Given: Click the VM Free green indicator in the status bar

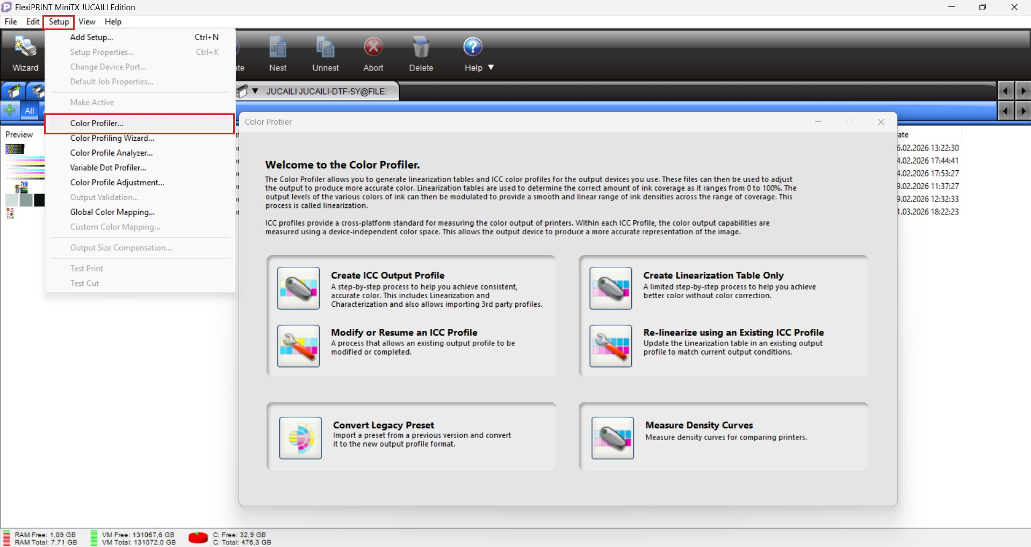Looking at the screenshot, I should click(94, 538).
